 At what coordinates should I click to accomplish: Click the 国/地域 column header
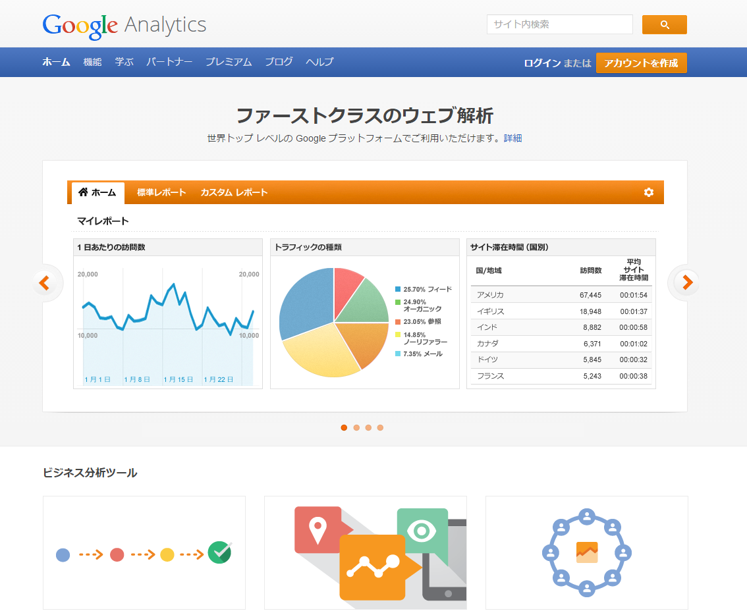pyautogui.click(x=489, y=270)
